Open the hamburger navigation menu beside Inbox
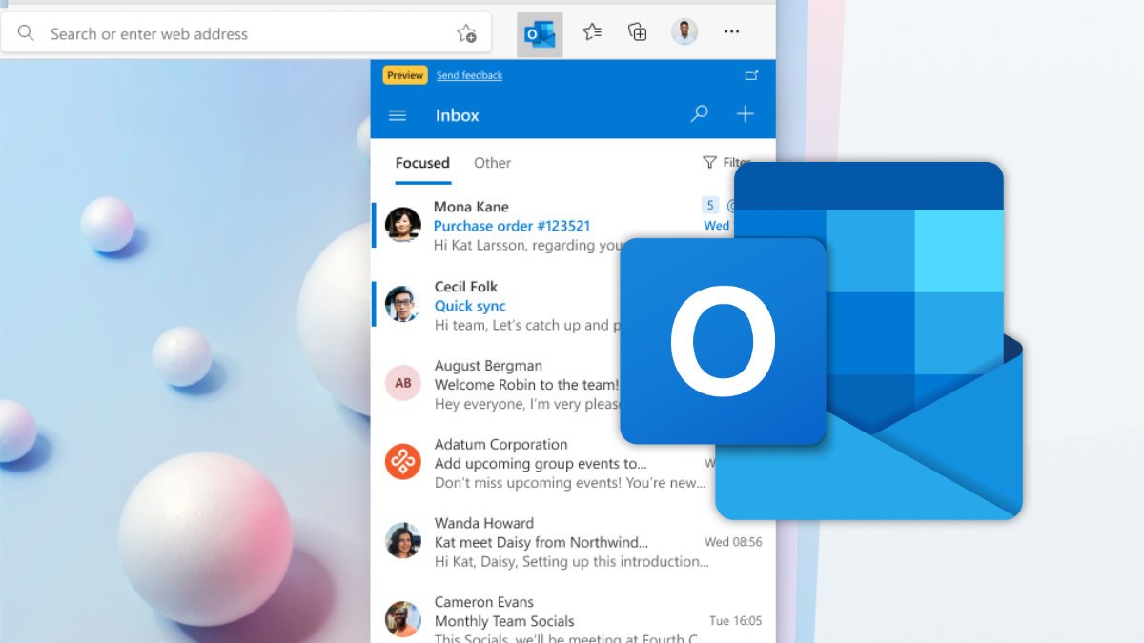This screenshot has width=1144, height=643. pos(398,114)
